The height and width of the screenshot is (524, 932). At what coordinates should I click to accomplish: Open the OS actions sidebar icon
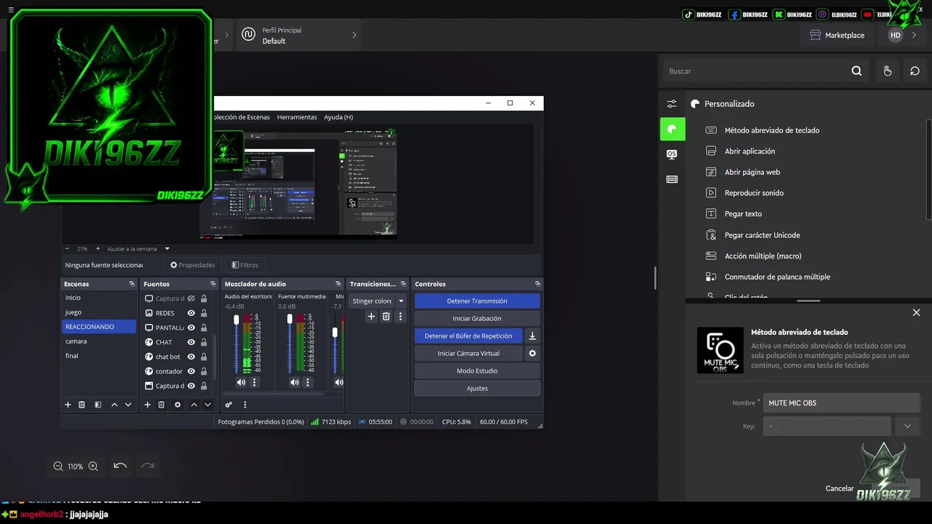pos(672,154)
